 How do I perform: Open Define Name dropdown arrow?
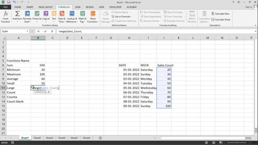(x=130, y=12)
